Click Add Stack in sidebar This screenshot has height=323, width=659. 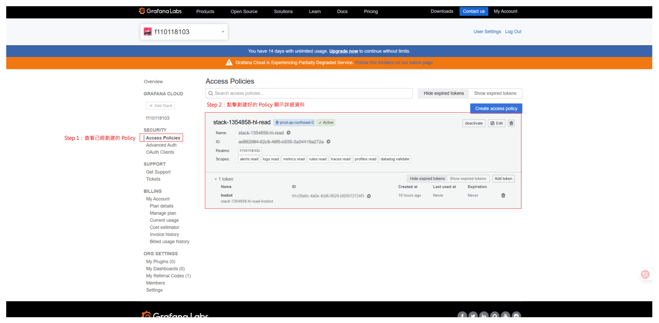click(x=160, y=106)
